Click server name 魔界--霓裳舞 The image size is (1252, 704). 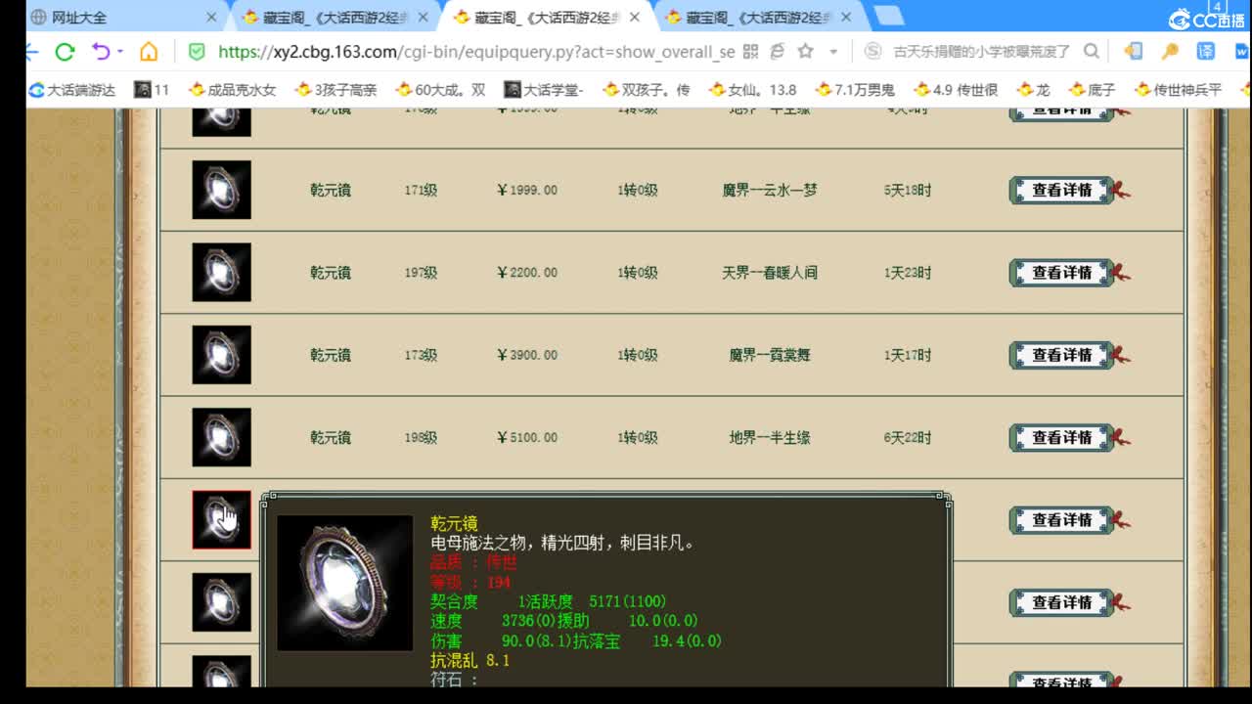pos(770,355)
